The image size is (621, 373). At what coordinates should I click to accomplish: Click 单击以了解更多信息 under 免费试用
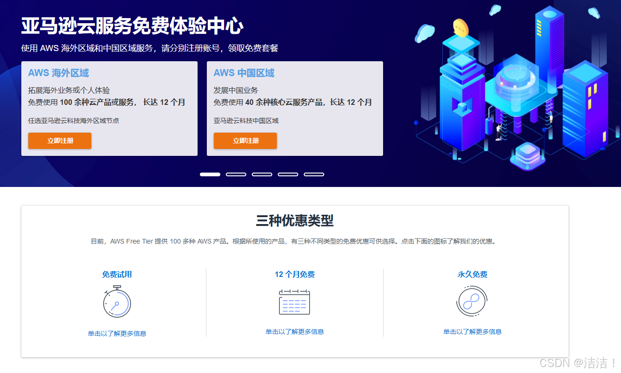click(117, 334)
